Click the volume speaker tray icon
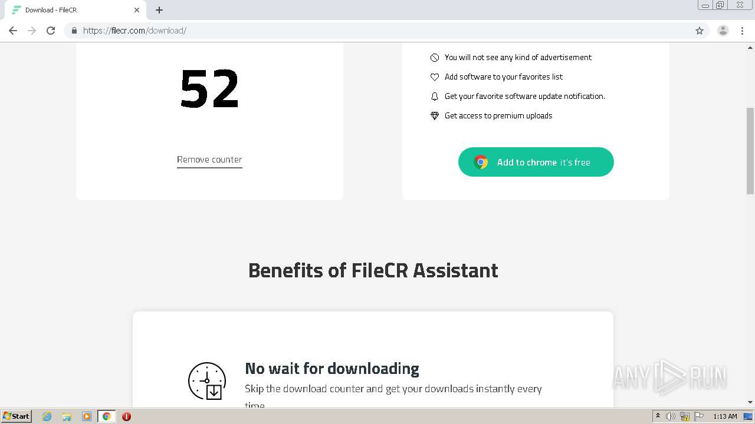755x424 pixels. tap(671, 416)
